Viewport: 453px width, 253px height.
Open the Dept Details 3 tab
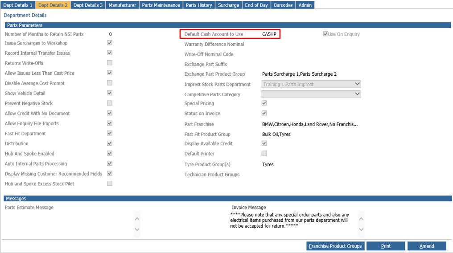pyautogui.click(x=88, y=5)
